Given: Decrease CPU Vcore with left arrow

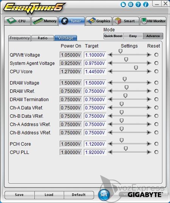Looking at the screenshot, I should 110,71.
